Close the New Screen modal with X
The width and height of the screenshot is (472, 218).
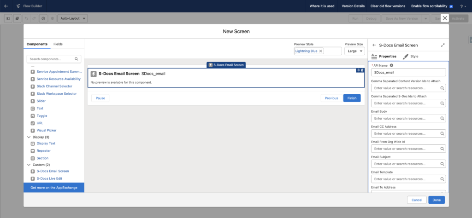pyautogui.click(x=445, y=18)
